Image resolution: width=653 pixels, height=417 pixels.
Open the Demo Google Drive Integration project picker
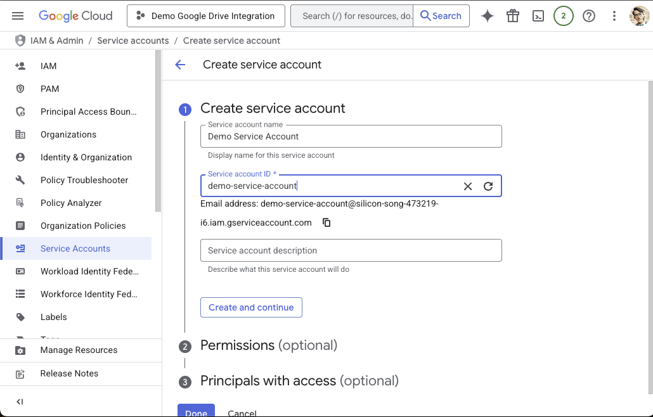pyautogui.click(x=206, y=16)
